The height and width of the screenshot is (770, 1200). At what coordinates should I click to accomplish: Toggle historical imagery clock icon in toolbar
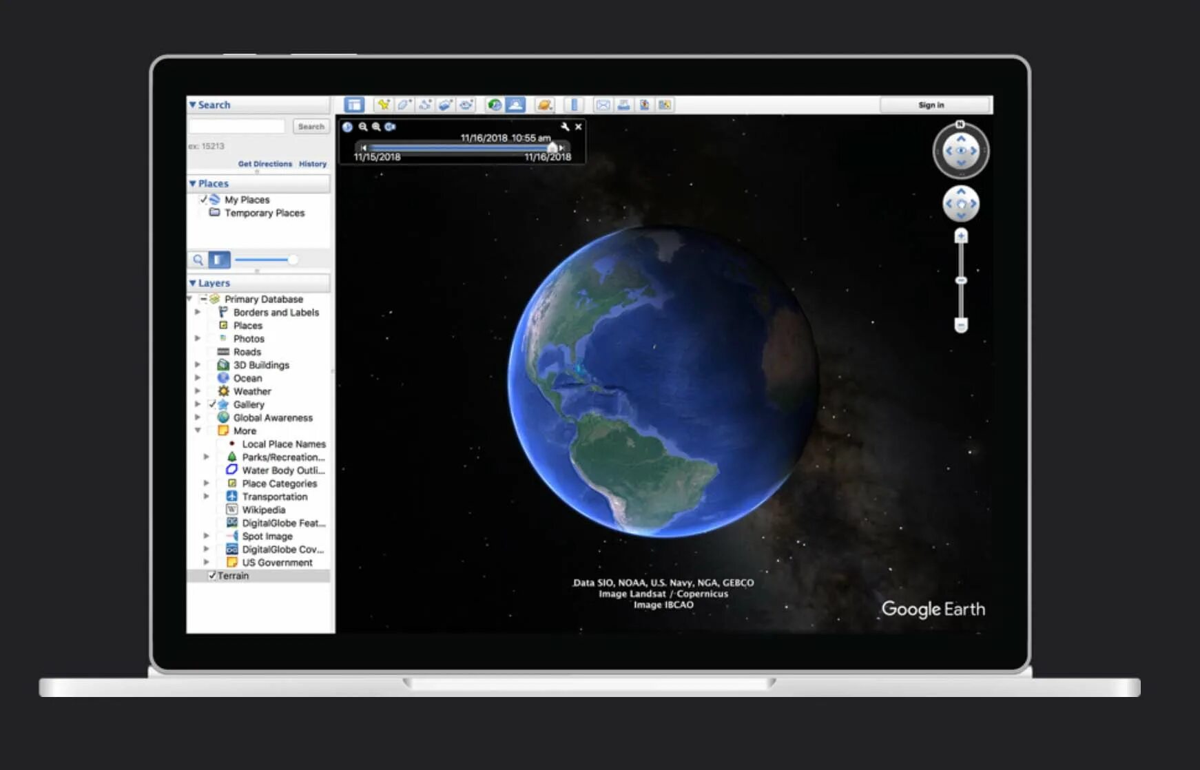point(495,105)
